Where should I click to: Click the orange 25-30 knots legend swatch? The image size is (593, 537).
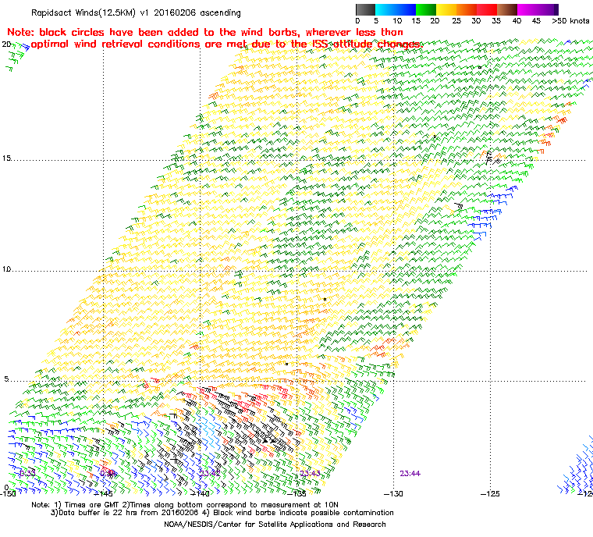pos(467,9)
